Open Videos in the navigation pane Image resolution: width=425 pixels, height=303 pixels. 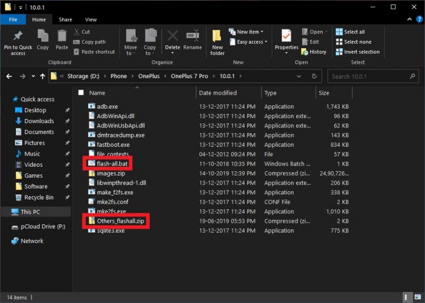point(33,165)
